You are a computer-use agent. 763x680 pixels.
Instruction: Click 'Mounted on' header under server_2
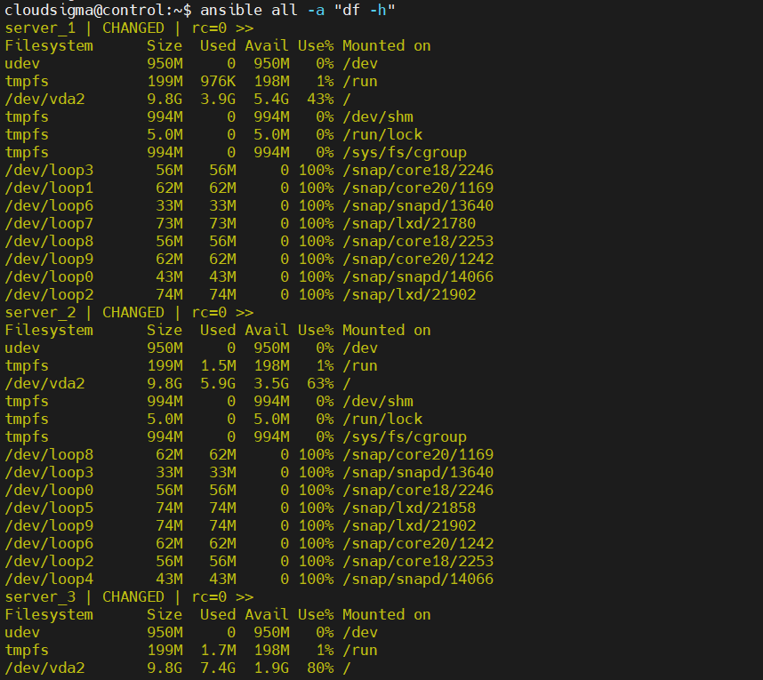click(x=387, y=331)
